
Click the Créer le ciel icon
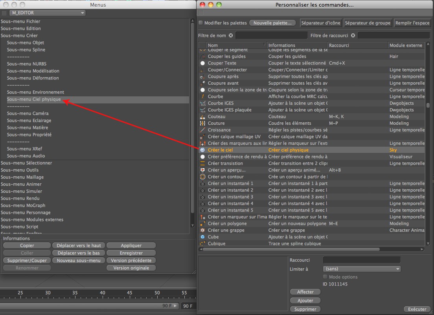click(x=202, y=150)
